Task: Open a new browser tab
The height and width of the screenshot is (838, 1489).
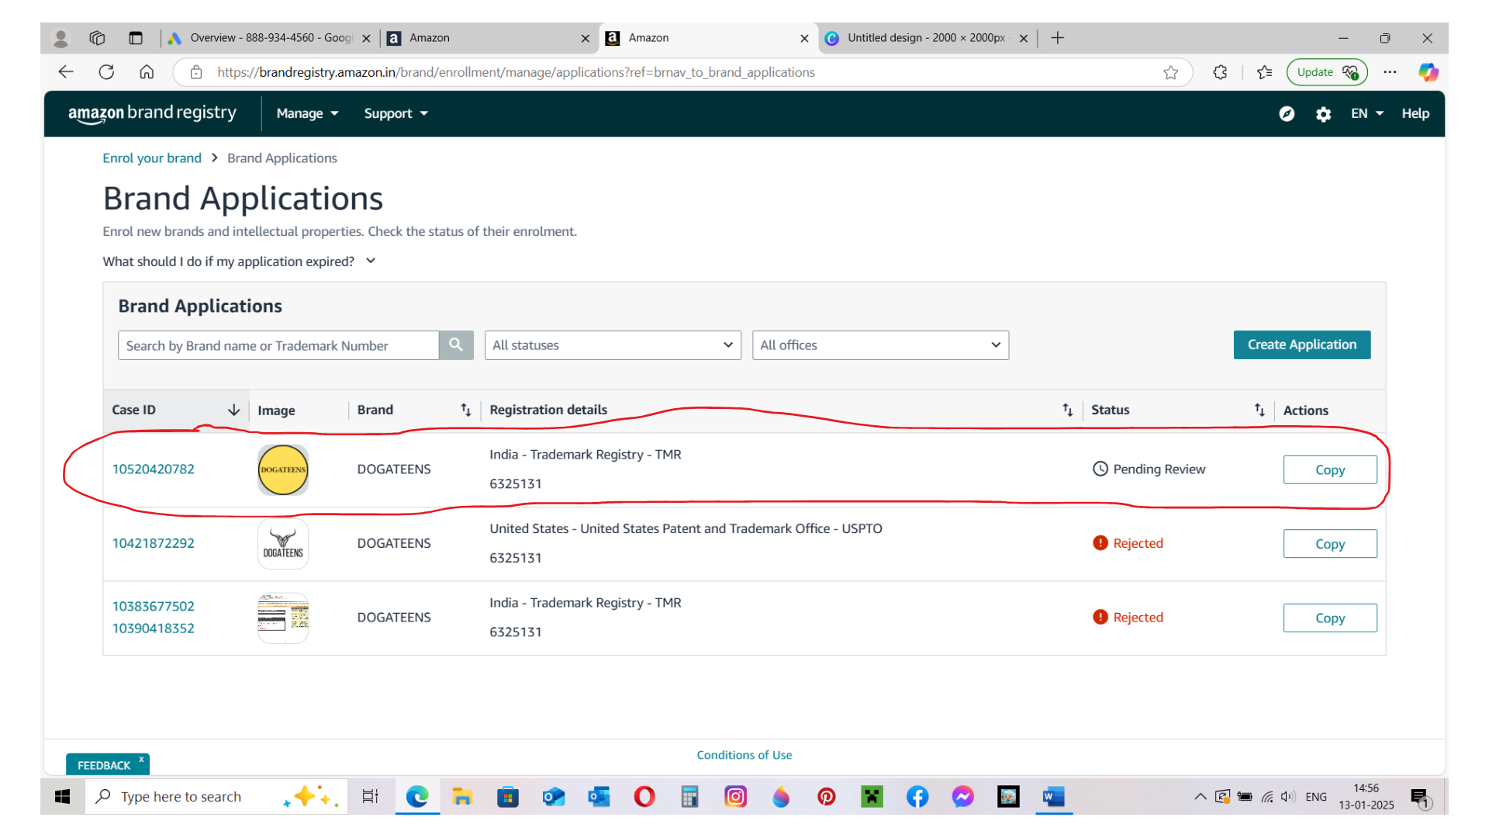Action: point(1057,38)
